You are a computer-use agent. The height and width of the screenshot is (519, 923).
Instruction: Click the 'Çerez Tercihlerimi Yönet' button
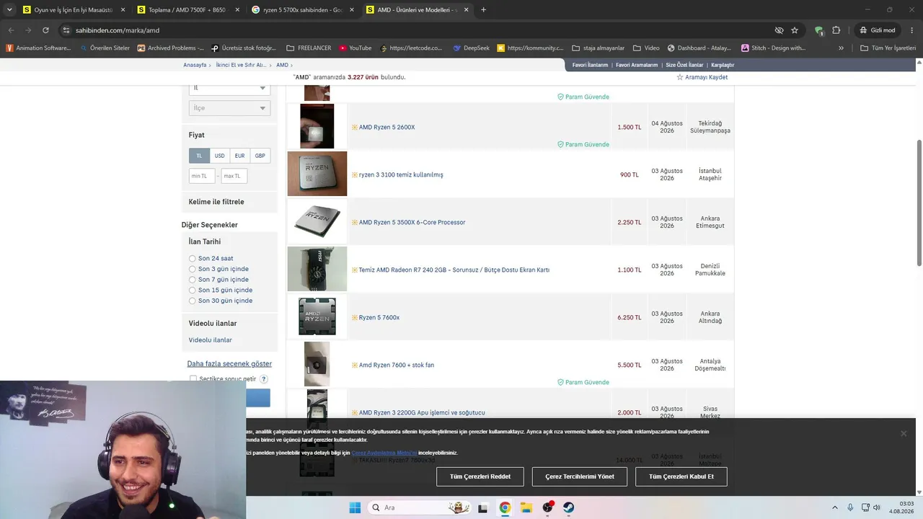[x=580, y=476]
